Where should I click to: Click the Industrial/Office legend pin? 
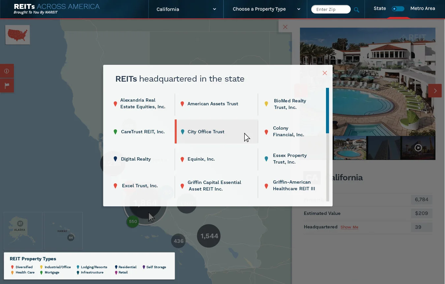(41, 267)
